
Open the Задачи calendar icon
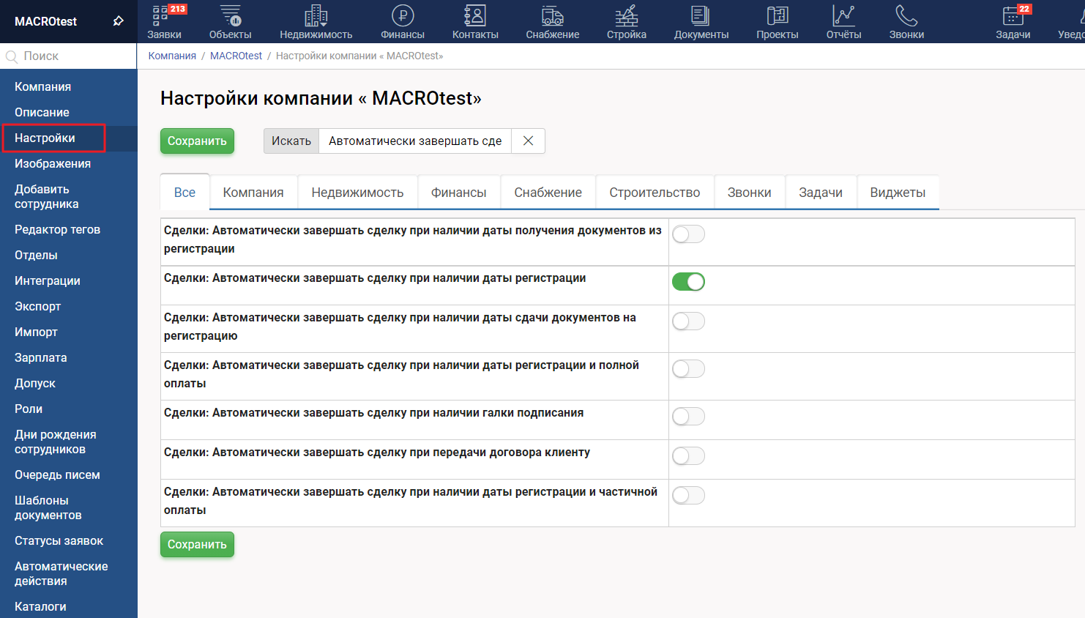coord(1013,15)
